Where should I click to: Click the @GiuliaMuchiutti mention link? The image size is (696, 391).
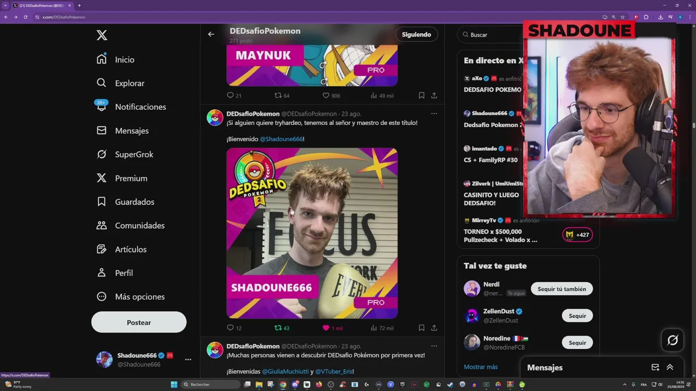coord(285,371)
